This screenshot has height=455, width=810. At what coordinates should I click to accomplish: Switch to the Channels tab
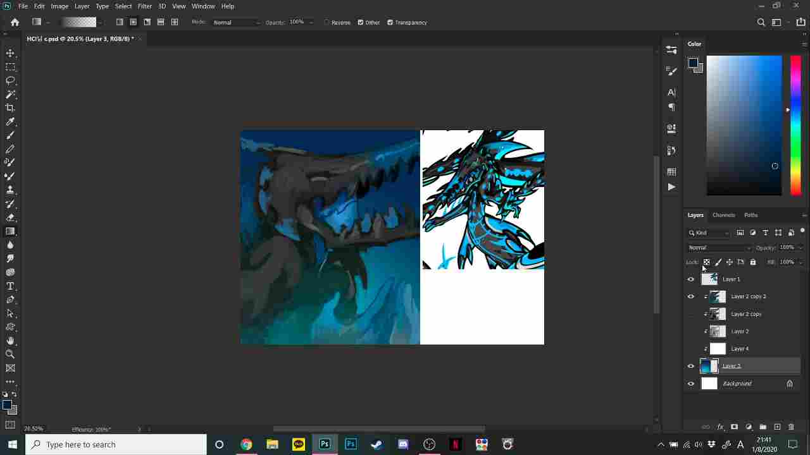tap(723, 215)
